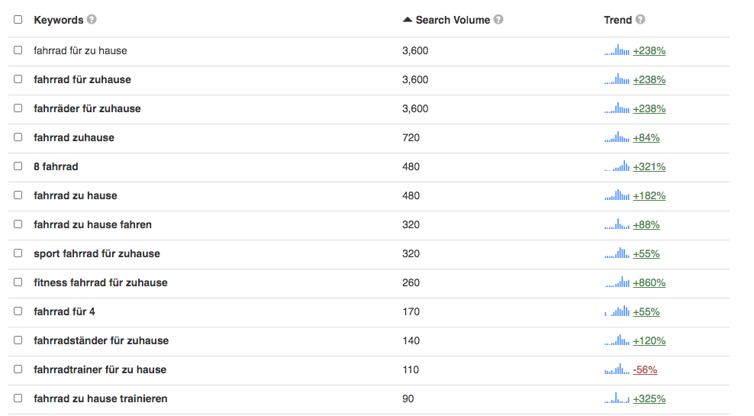Click the Trend column help icon

point(640,20)
